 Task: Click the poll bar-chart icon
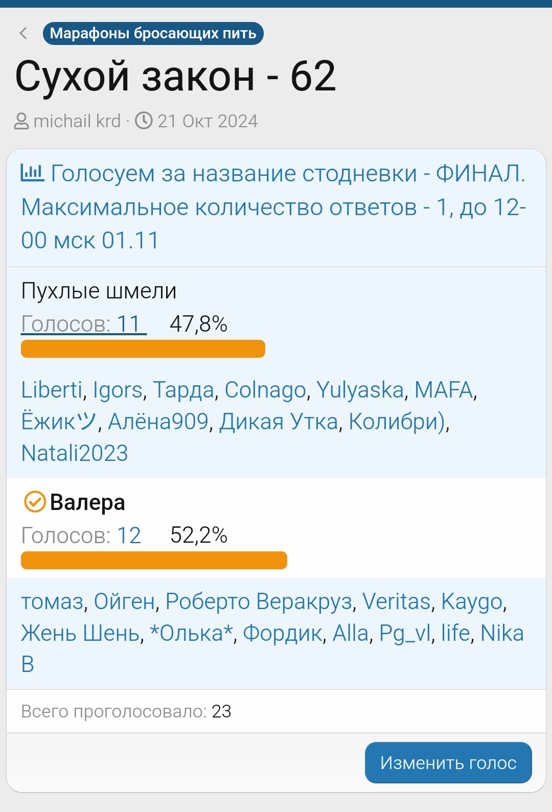pos(33,173)
